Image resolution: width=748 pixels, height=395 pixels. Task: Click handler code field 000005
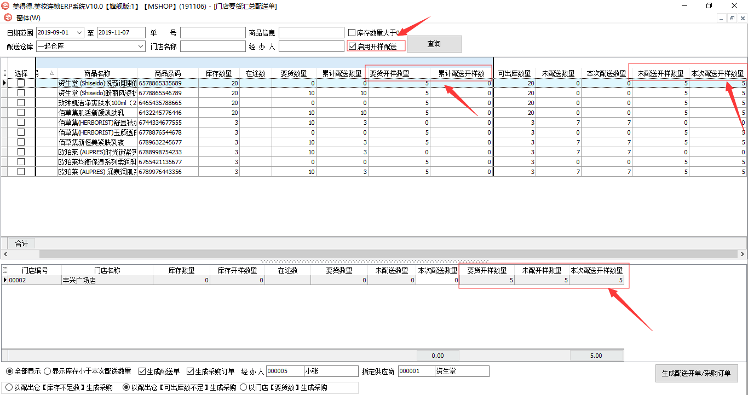(x=285, y=371)
